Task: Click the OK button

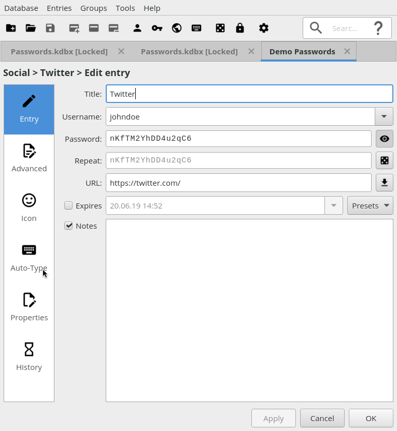Action: 371,418
